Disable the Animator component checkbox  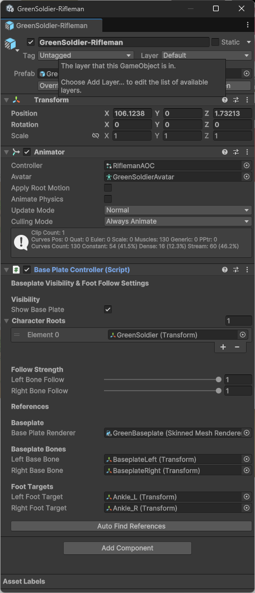[27, 152]
